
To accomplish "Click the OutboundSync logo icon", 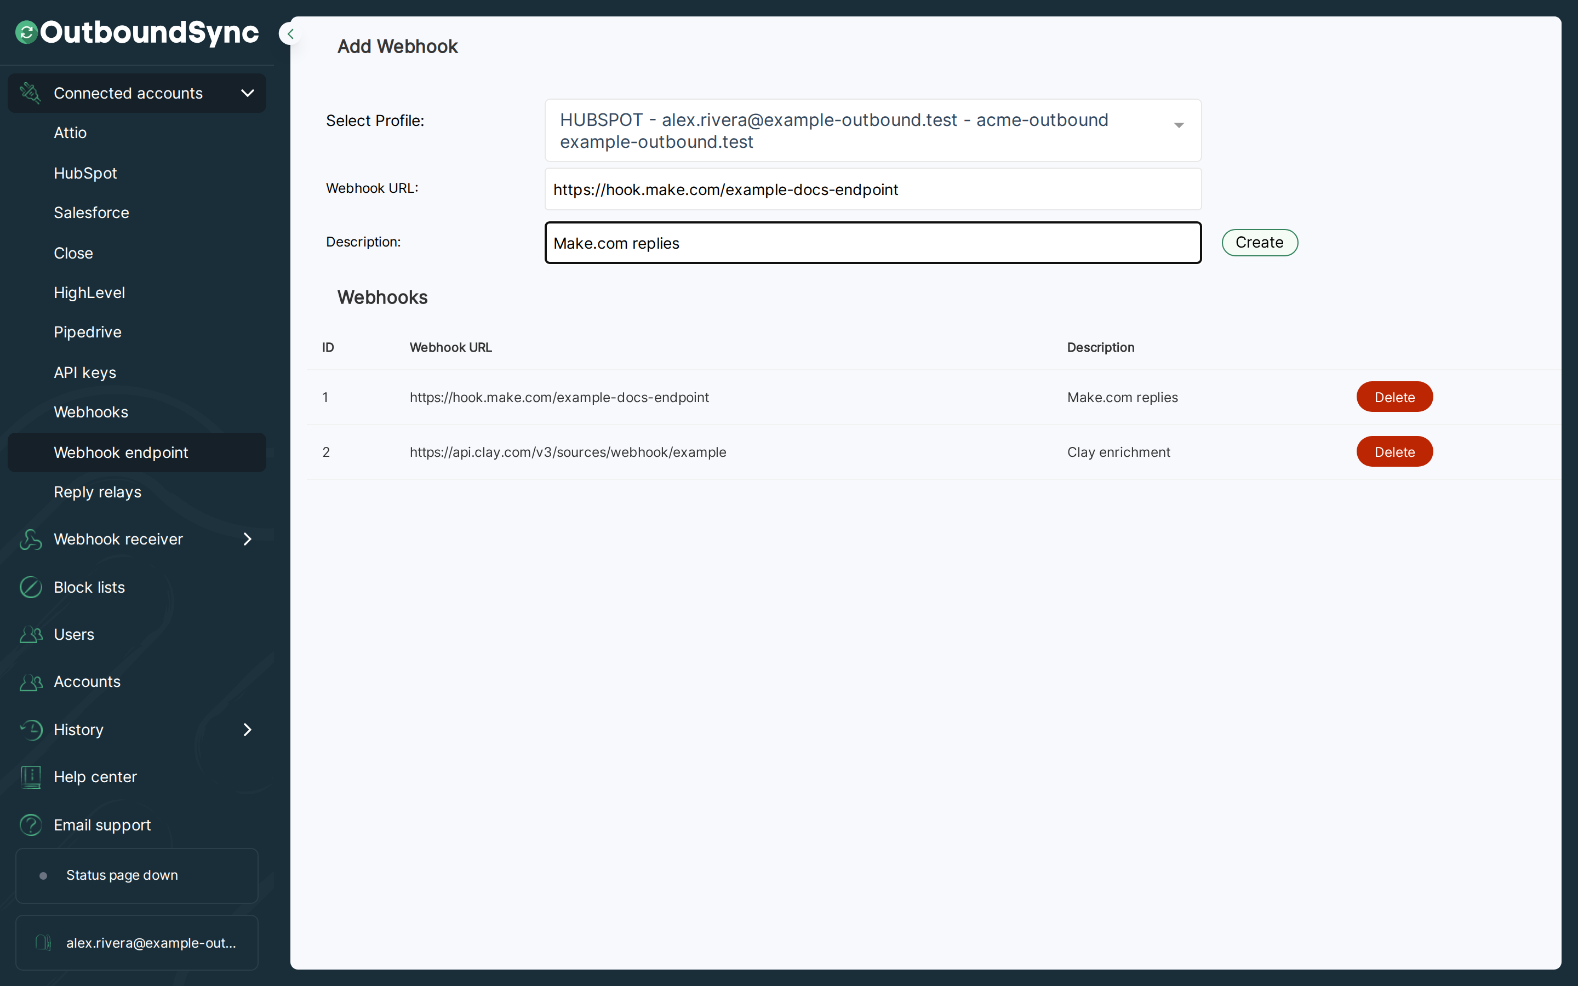I will click(x=26, y=33).
